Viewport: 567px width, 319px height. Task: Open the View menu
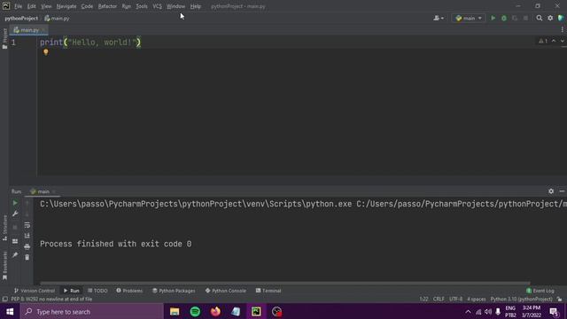click(46, 6)
